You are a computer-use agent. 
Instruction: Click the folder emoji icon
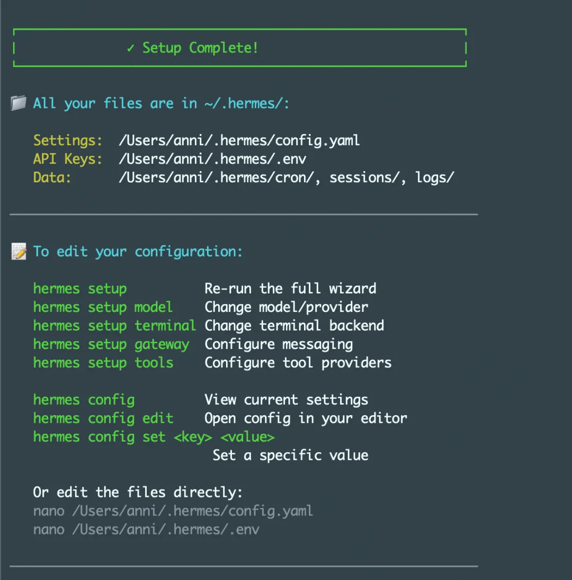[18, 103]
